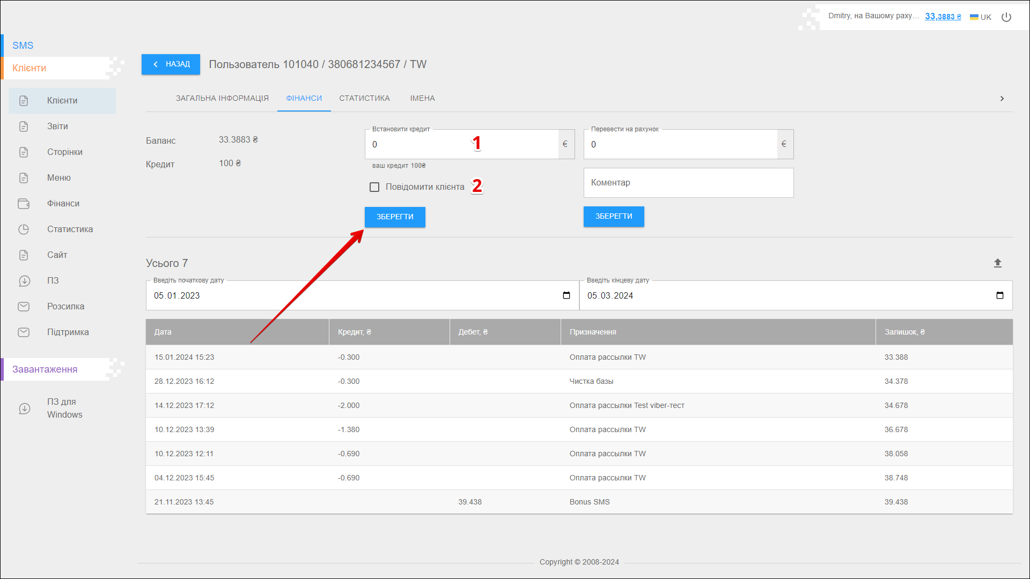
Task: Switch to Статистика tab
Action: [364, 98]
